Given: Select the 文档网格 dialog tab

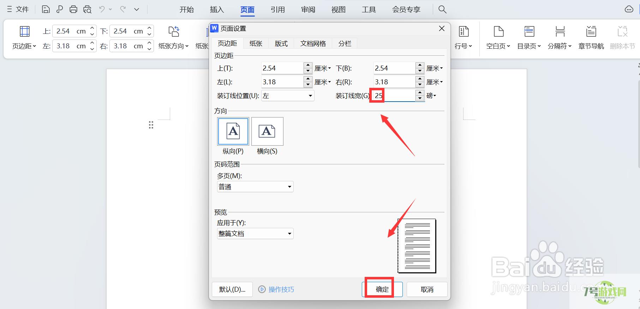Looking at the screenshot, I should click(x=313, y=43).
